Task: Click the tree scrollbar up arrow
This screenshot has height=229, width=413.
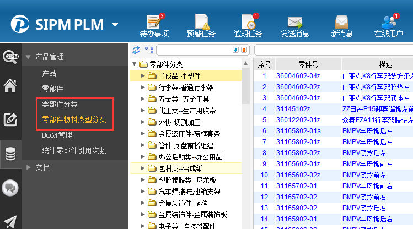Action: pyautogui.click(x=245, y=63)
